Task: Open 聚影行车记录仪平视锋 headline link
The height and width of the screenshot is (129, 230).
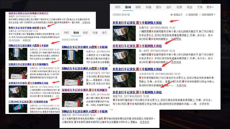Action: click(x=27, y=28)
